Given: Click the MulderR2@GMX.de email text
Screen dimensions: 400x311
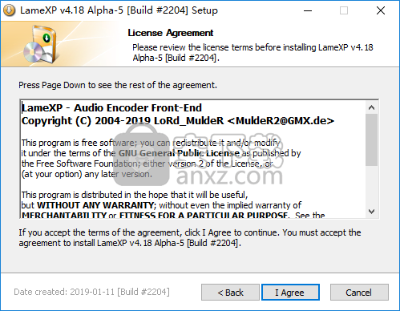Looking at the screenshot, I should pyautogui.click(x=281, y=121).
